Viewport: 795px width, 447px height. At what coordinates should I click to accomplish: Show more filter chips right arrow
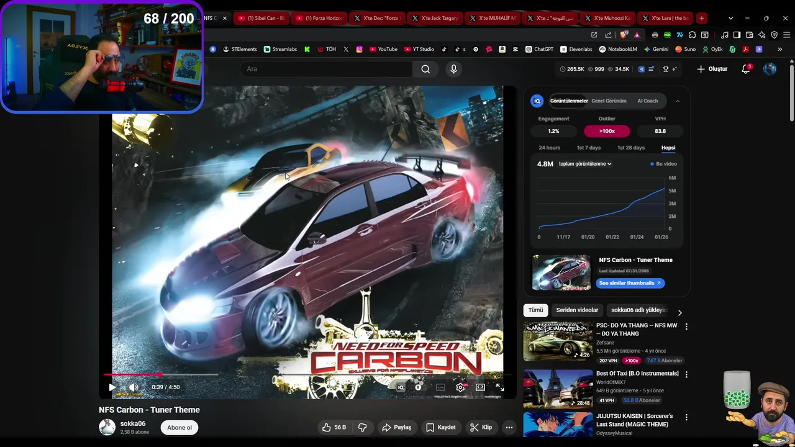click(679, 312)
